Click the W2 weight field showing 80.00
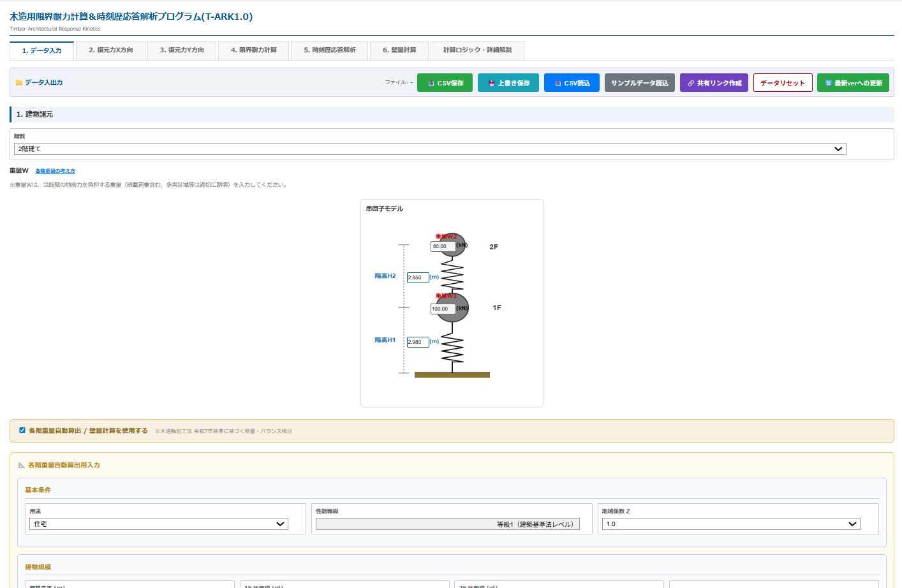The height and width of the screenshot is (588, 902). point(443,246)
